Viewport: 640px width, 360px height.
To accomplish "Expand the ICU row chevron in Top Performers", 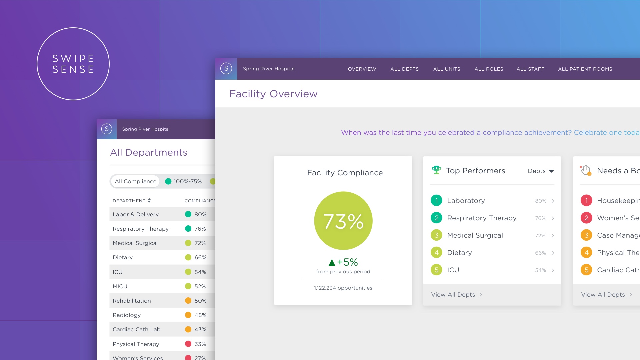I will [553, 270].
